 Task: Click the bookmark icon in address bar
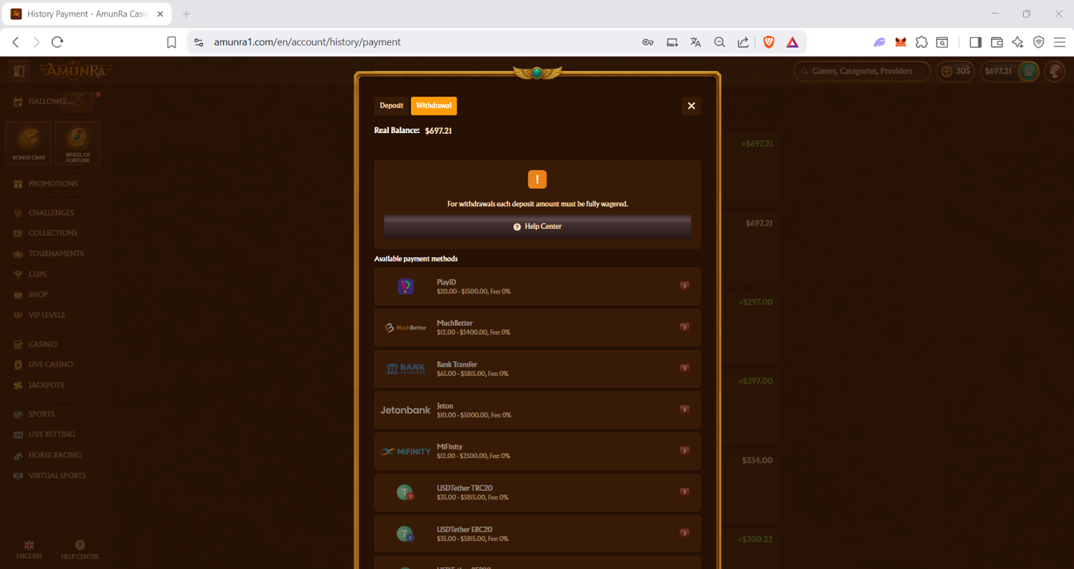coord(172,42)
